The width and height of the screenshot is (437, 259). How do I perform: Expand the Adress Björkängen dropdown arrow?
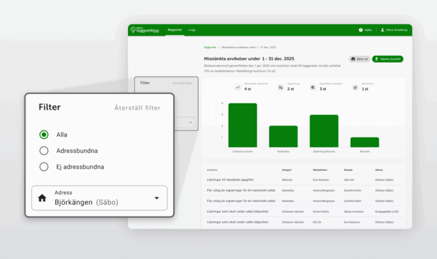click(157, 198)
